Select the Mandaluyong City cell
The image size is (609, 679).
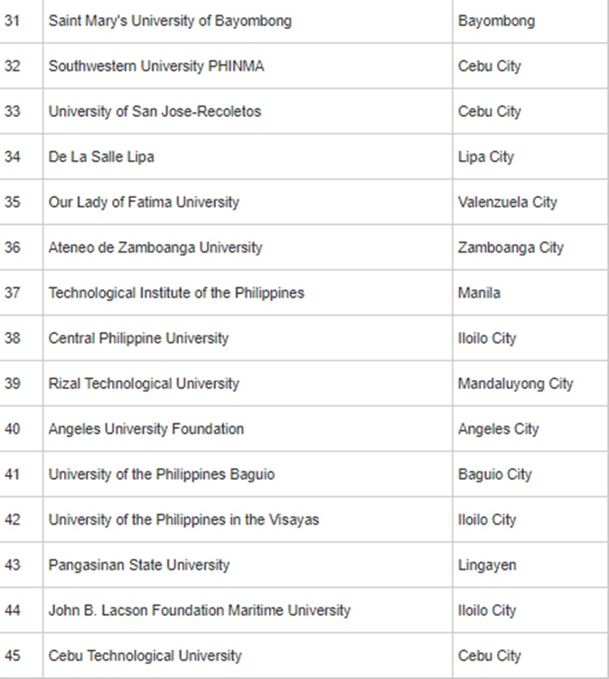[516, 384]
